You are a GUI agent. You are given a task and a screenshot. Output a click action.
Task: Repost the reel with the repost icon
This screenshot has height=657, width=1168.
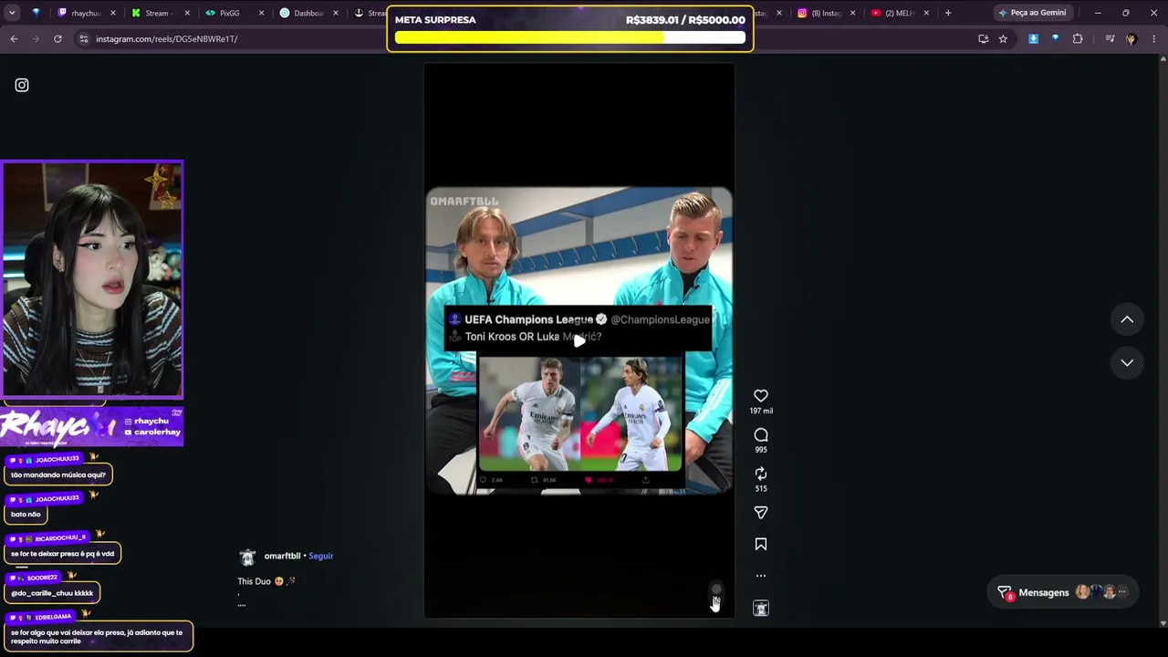(761, 474)
